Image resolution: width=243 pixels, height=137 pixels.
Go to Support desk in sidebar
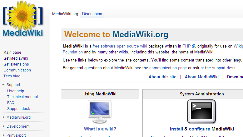(19, 109)
